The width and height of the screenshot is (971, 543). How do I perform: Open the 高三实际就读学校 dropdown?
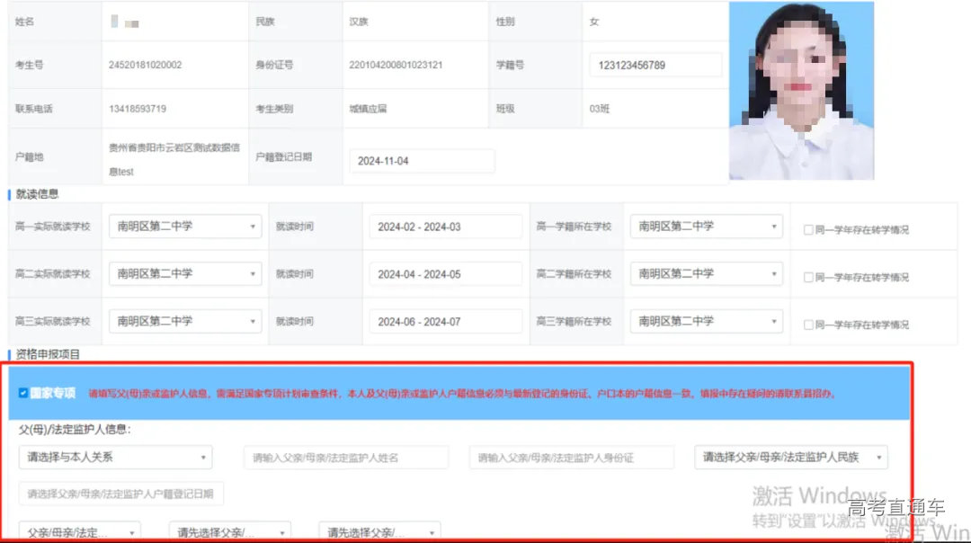pyautogui.click(x=184, y=320)
